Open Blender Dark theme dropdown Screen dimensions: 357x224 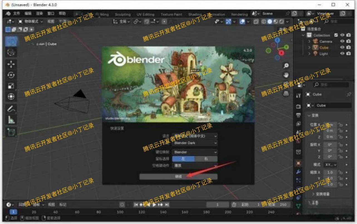click(195, 143)
